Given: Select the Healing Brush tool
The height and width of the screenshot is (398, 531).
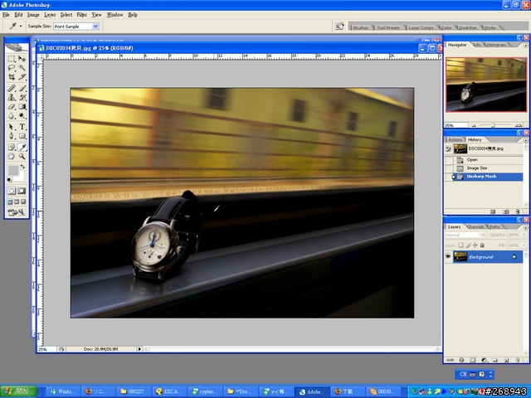Looking at the screenshot, I should tap(12, 89).
